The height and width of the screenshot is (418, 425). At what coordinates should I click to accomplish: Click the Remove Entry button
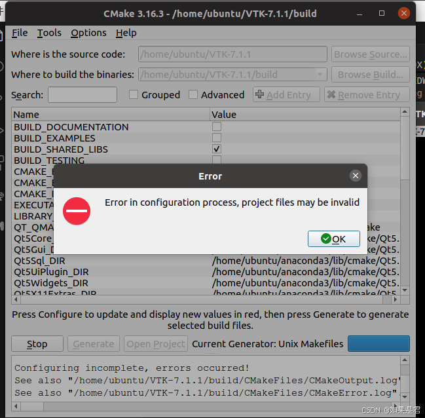pos(367,94)
